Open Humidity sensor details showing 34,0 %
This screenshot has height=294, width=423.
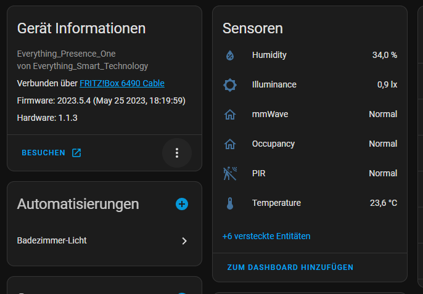[x=310, y=55]
